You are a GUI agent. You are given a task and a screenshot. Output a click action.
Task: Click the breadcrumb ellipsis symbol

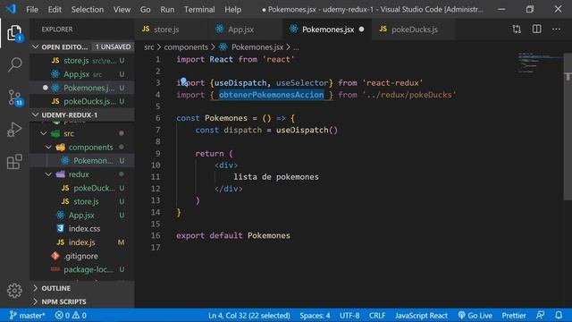coord(296,47)
